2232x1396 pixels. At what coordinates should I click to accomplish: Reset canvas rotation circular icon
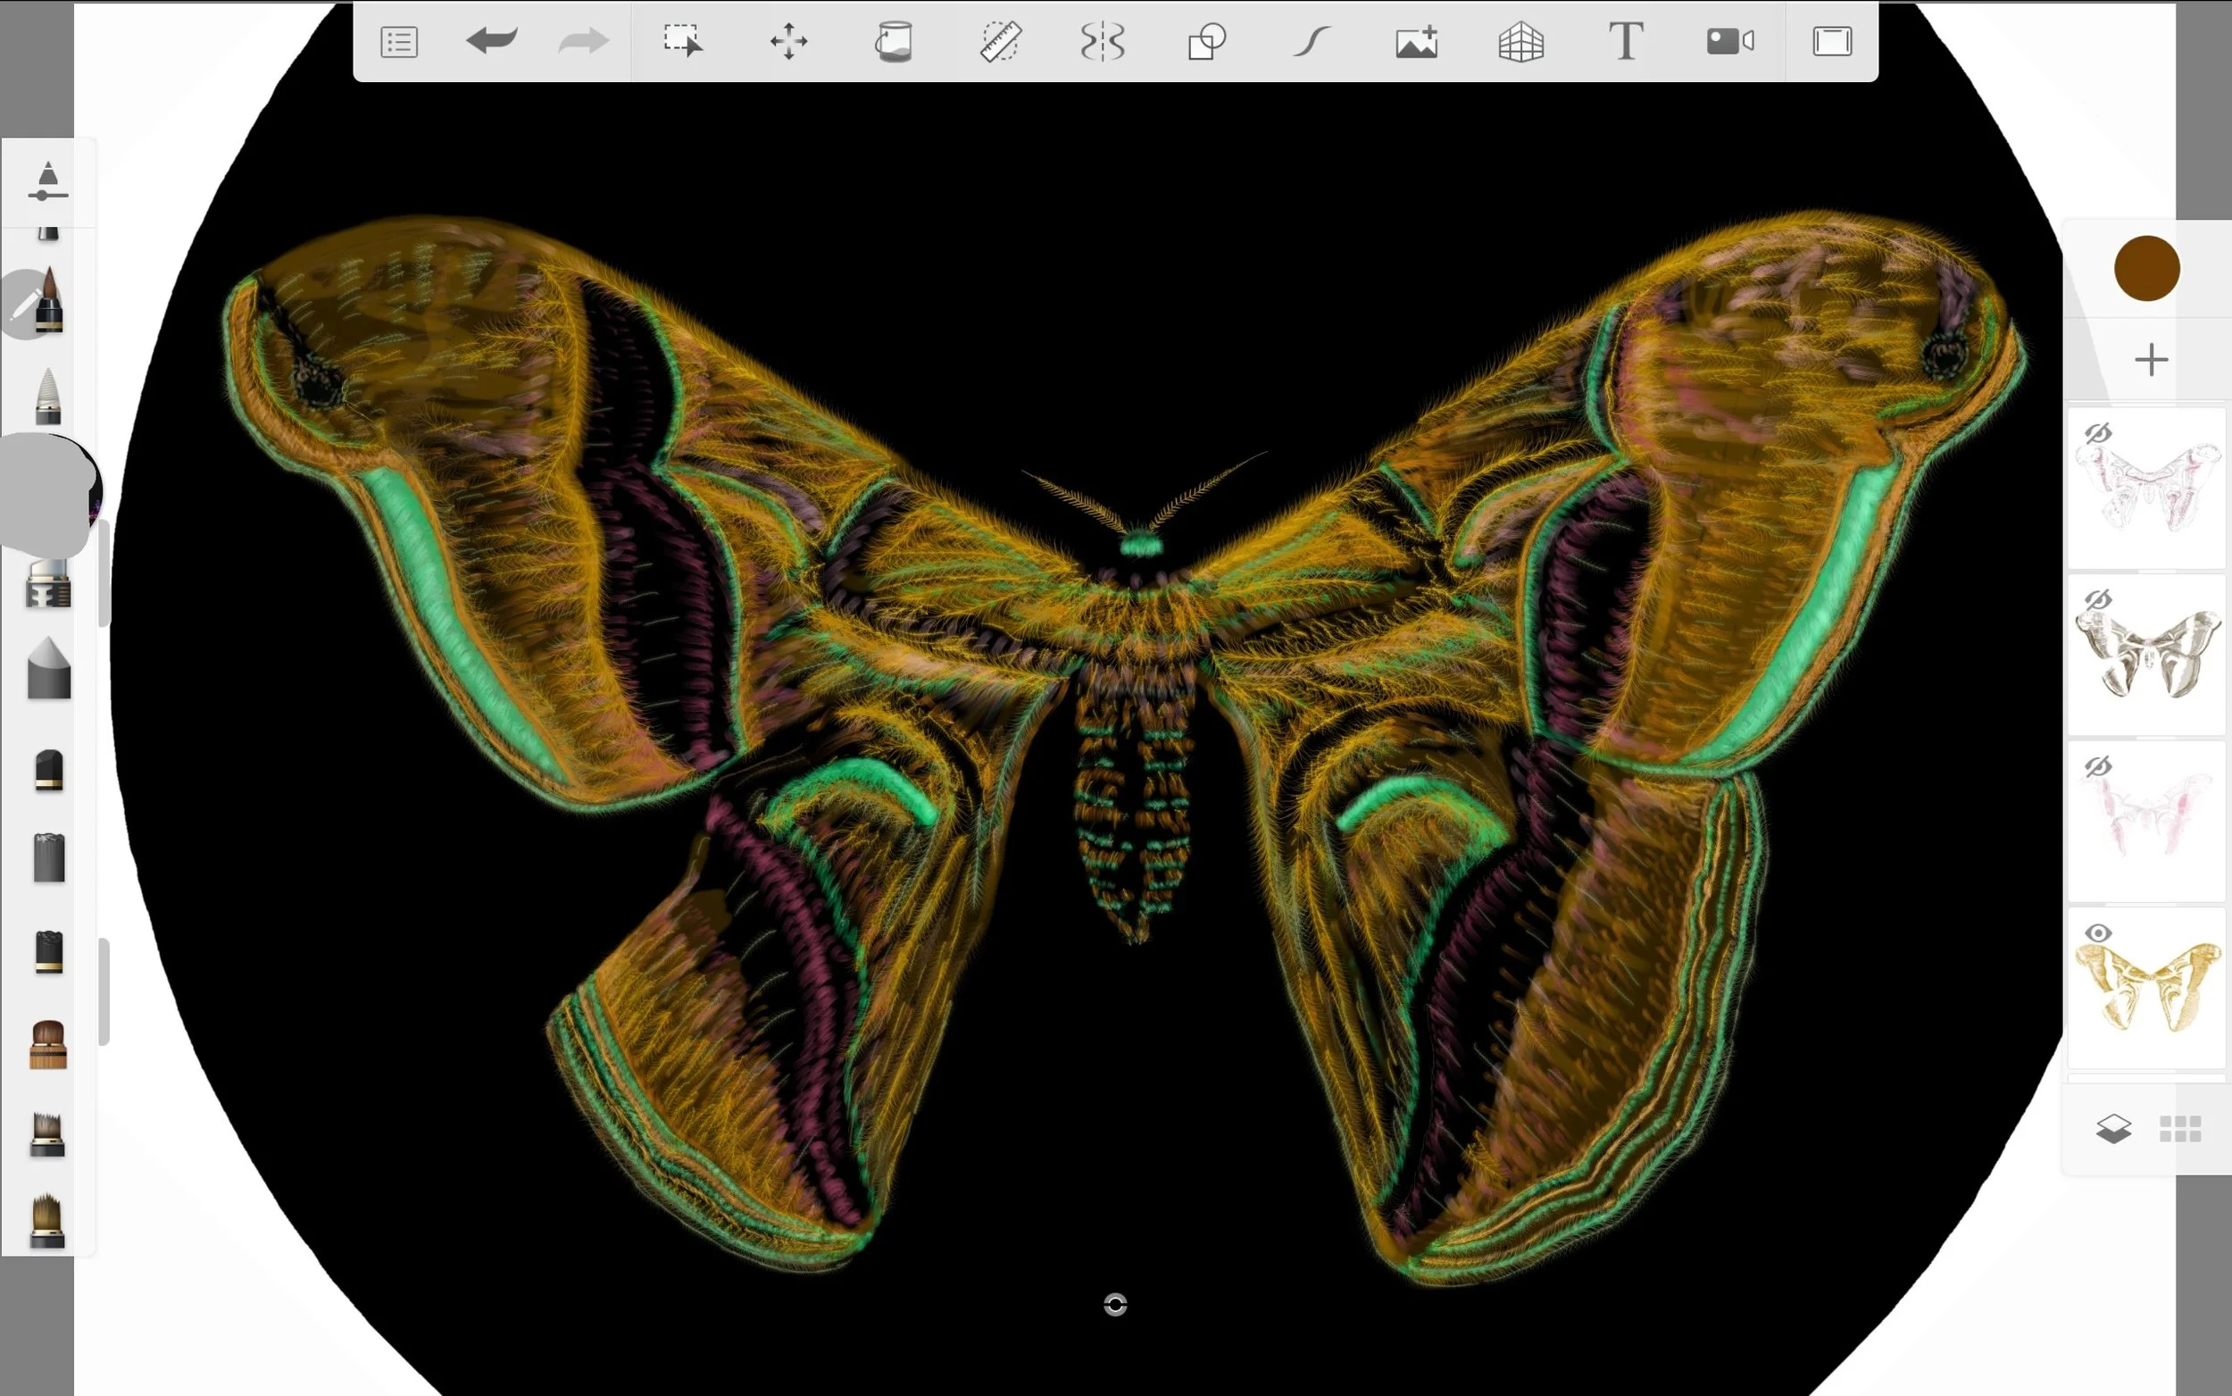(1114, 1304)
